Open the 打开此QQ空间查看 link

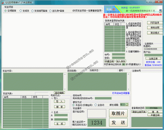[x=121, y=93]
